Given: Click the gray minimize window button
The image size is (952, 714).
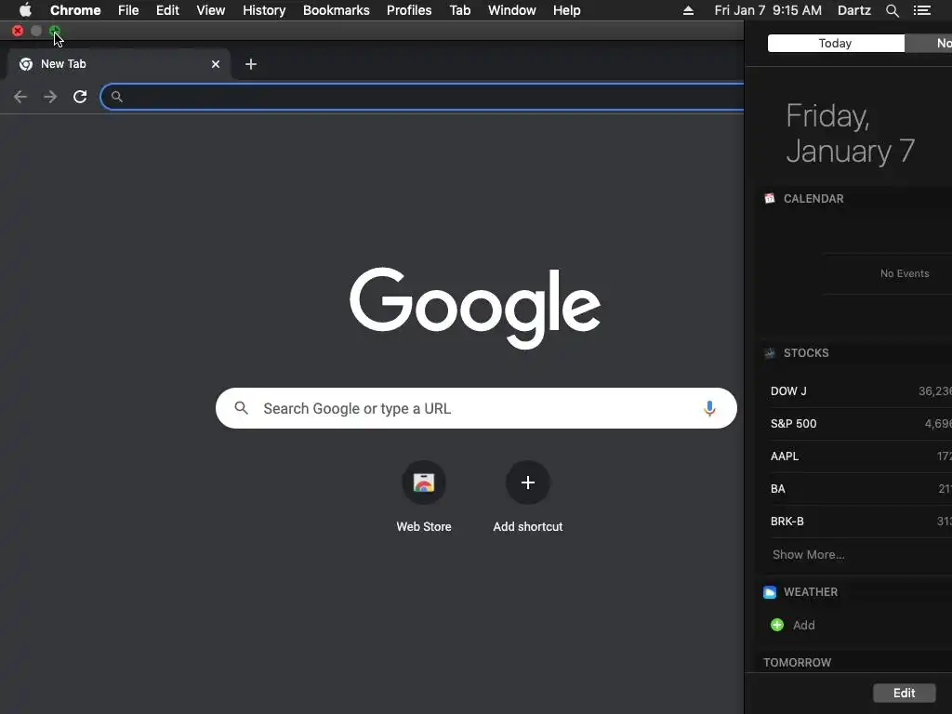Looking at the screenshot, I should [36, 31].
